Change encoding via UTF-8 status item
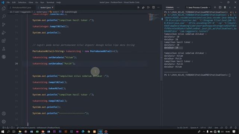 coord(203,128)
